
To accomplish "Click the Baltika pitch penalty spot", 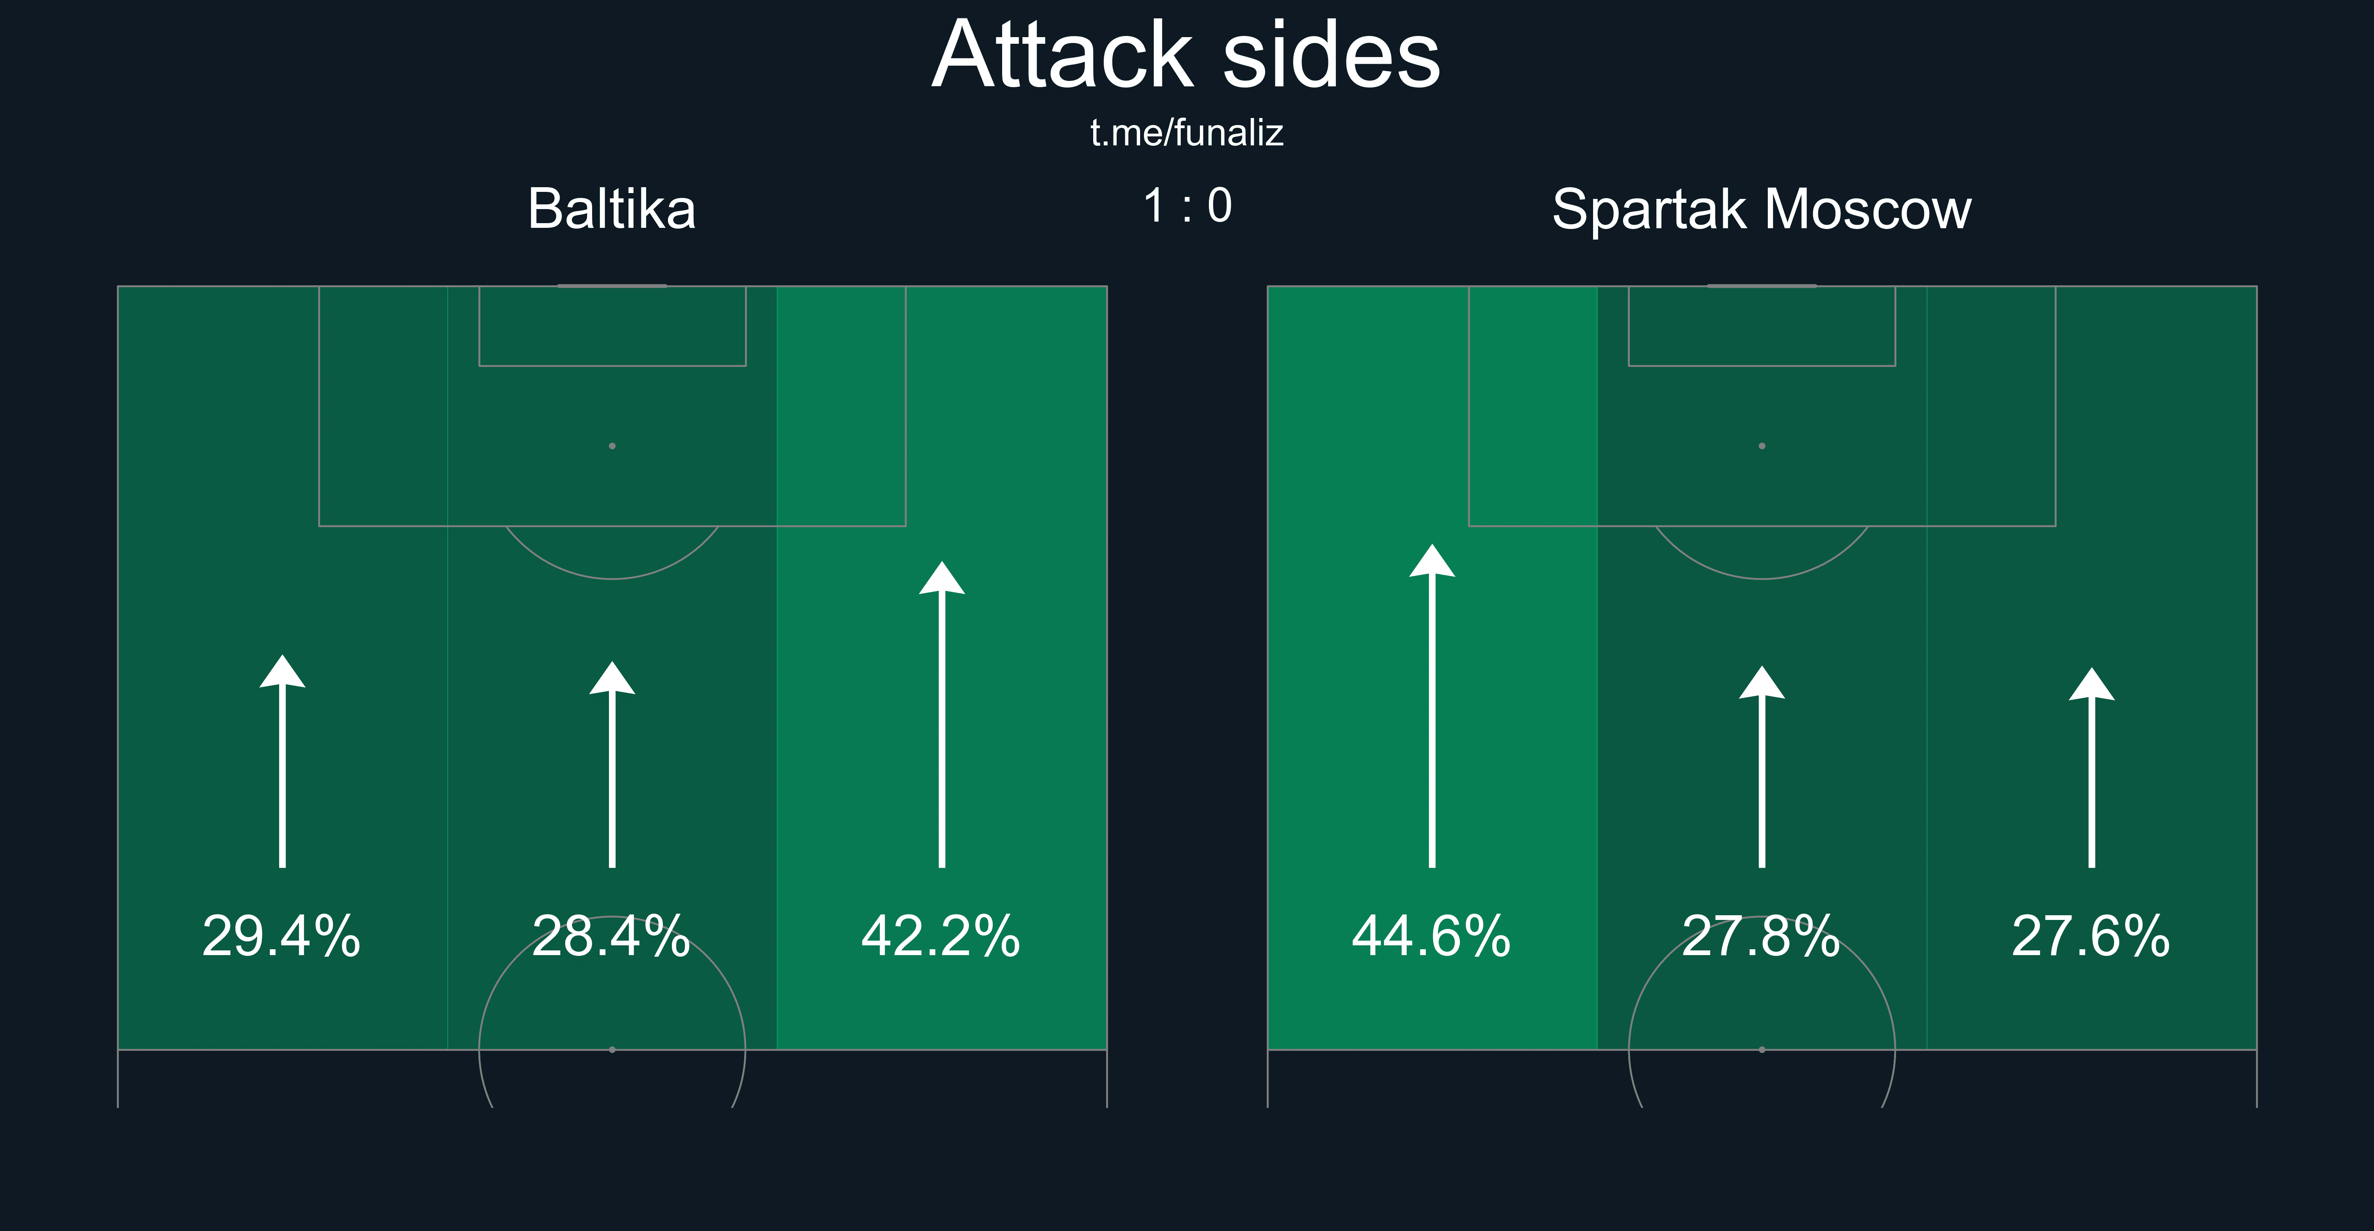I will point(612,446).
